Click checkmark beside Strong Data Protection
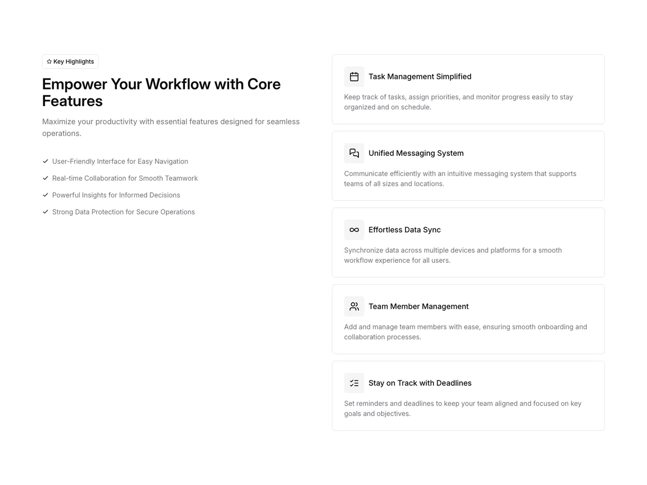 tap(46, 212)
